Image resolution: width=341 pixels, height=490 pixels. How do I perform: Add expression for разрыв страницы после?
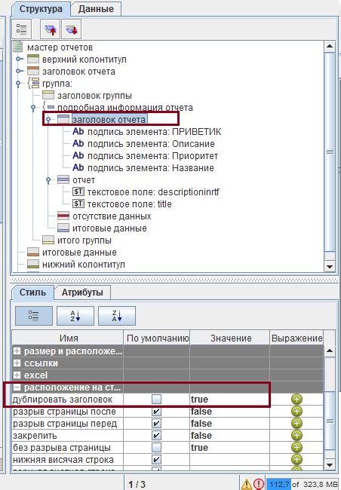[296, 412]
